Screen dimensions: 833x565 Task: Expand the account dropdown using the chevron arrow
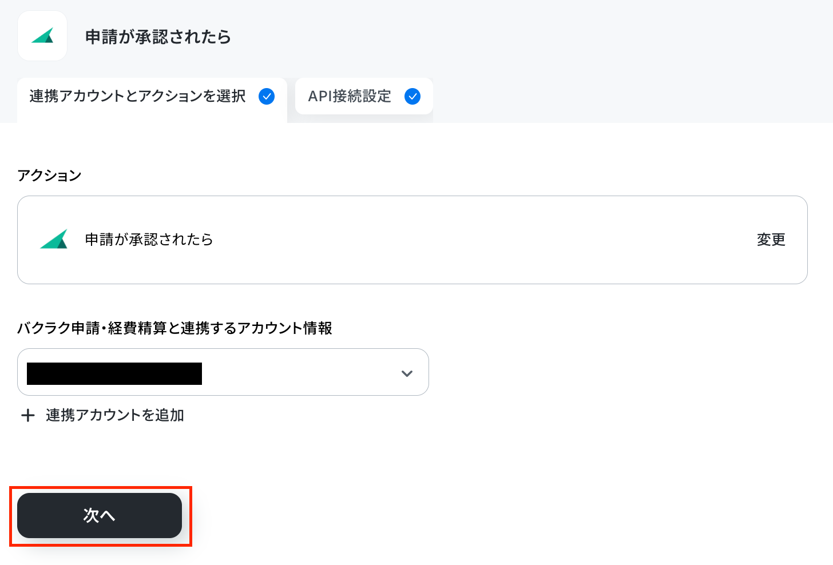[407, 373]
